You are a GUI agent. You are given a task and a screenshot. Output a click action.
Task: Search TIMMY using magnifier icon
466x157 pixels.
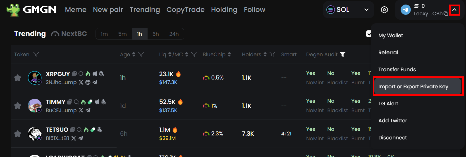click(76, 102)
